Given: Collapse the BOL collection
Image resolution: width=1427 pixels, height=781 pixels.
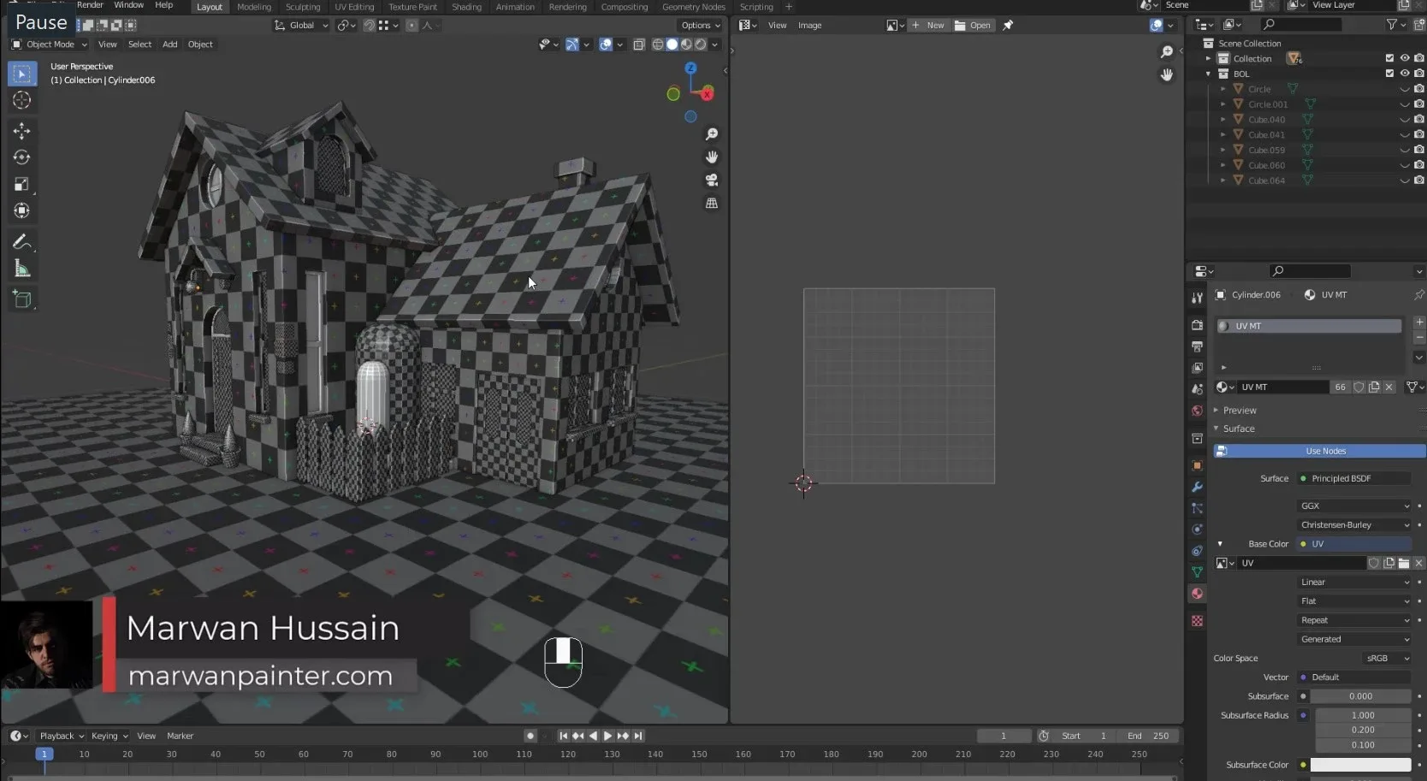Looking at the screenshot, I should pos(1208,74).
